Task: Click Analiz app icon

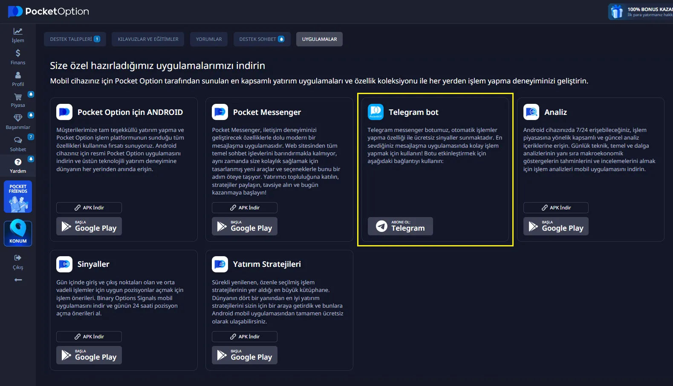Action: [531, 112]
